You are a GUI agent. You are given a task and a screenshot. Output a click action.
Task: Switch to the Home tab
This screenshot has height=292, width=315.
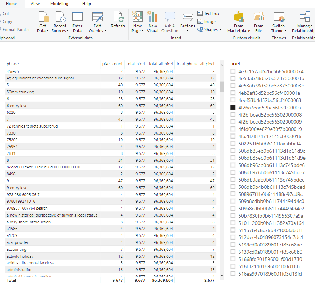coord(11,4)
